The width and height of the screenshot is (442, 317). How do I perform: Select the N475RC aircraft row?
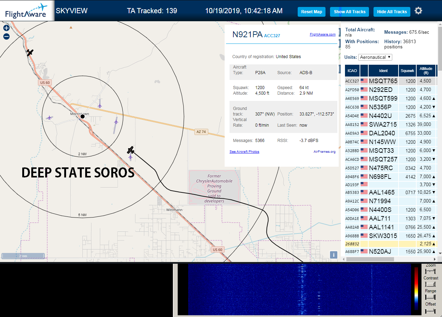(x=390, y=168)
